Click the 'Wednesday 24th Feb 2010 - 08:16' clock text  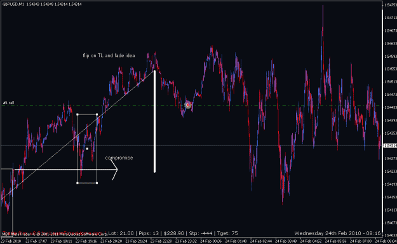click(x=337, y=233)
